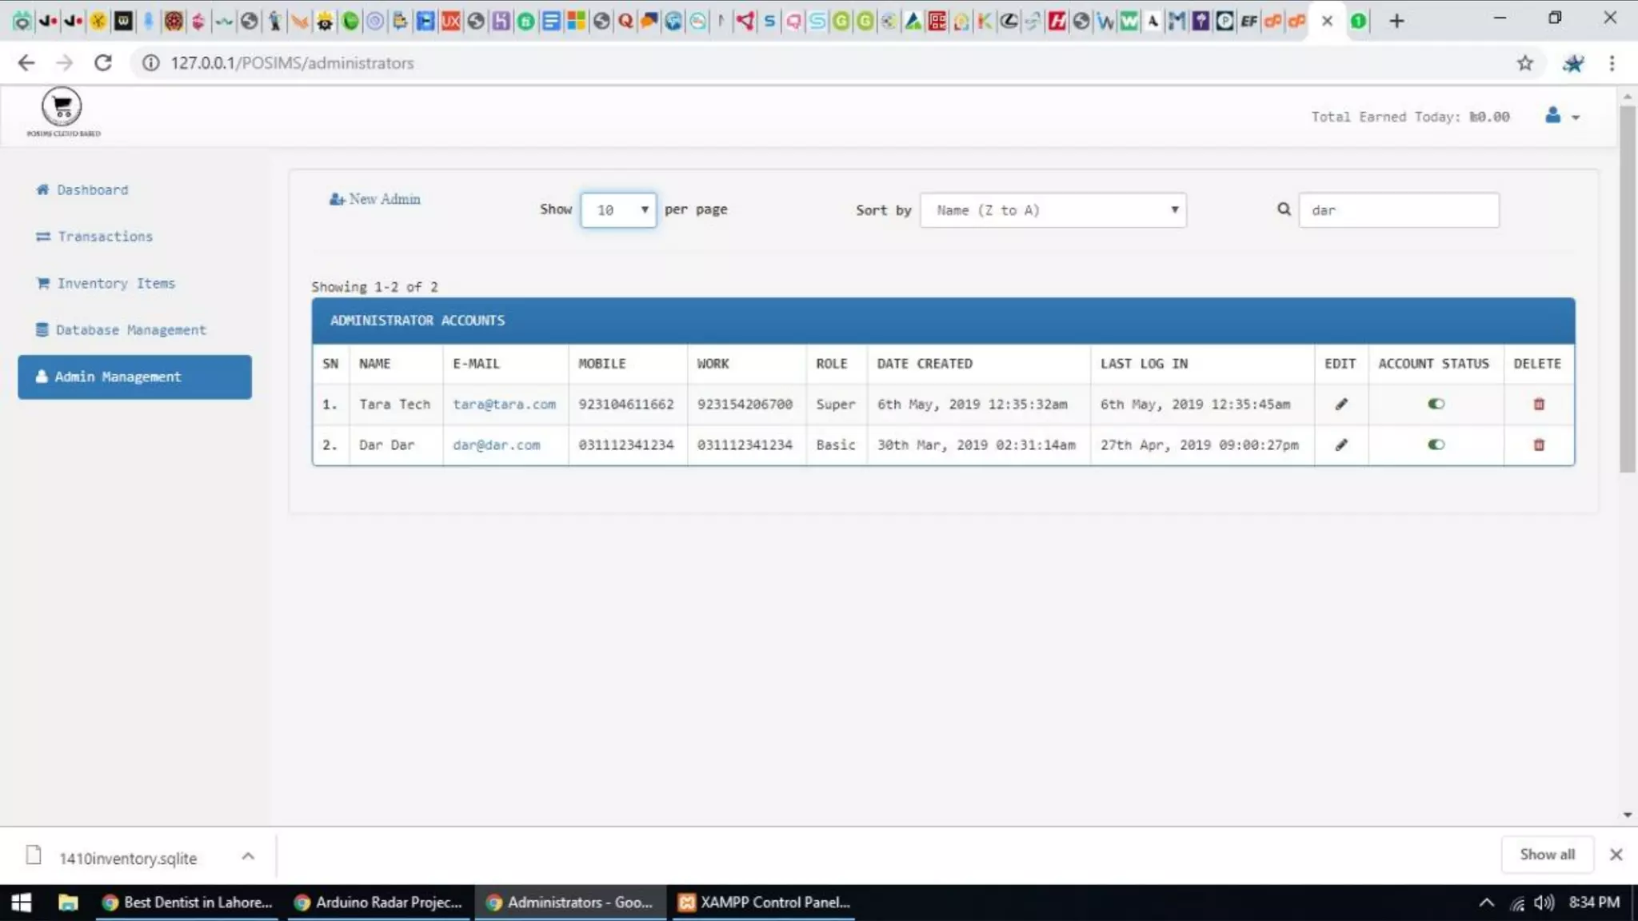The width and height of the screenshot is (1638, 921).
Task: Open the tara@tara.com email link
Action: point(504,404)
